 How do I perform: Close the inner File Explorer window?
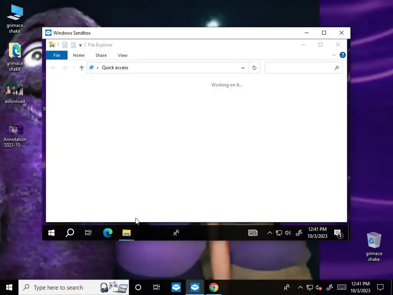[338, 45]
